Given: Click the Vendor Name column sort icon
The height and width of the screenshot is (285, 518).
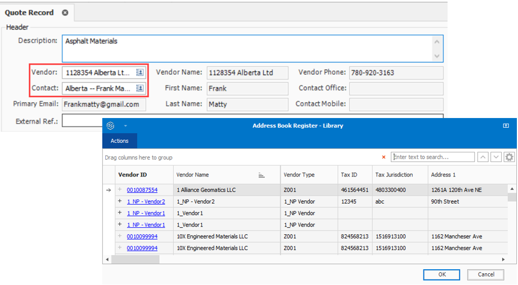Looking at the screenshot, I should point(262,175).
